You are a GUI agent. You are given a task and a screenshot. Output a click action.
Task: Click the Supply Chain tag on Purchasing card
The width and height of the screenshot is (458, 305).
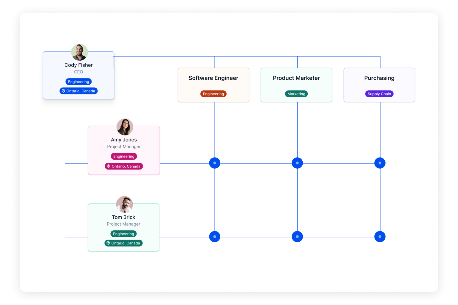click(x=379, y=94)
